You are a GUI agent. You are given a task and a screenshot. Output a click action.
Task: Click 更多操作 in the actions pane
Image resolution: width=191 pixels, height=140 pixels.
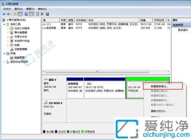pyautogui.click(x=183, y=30)
